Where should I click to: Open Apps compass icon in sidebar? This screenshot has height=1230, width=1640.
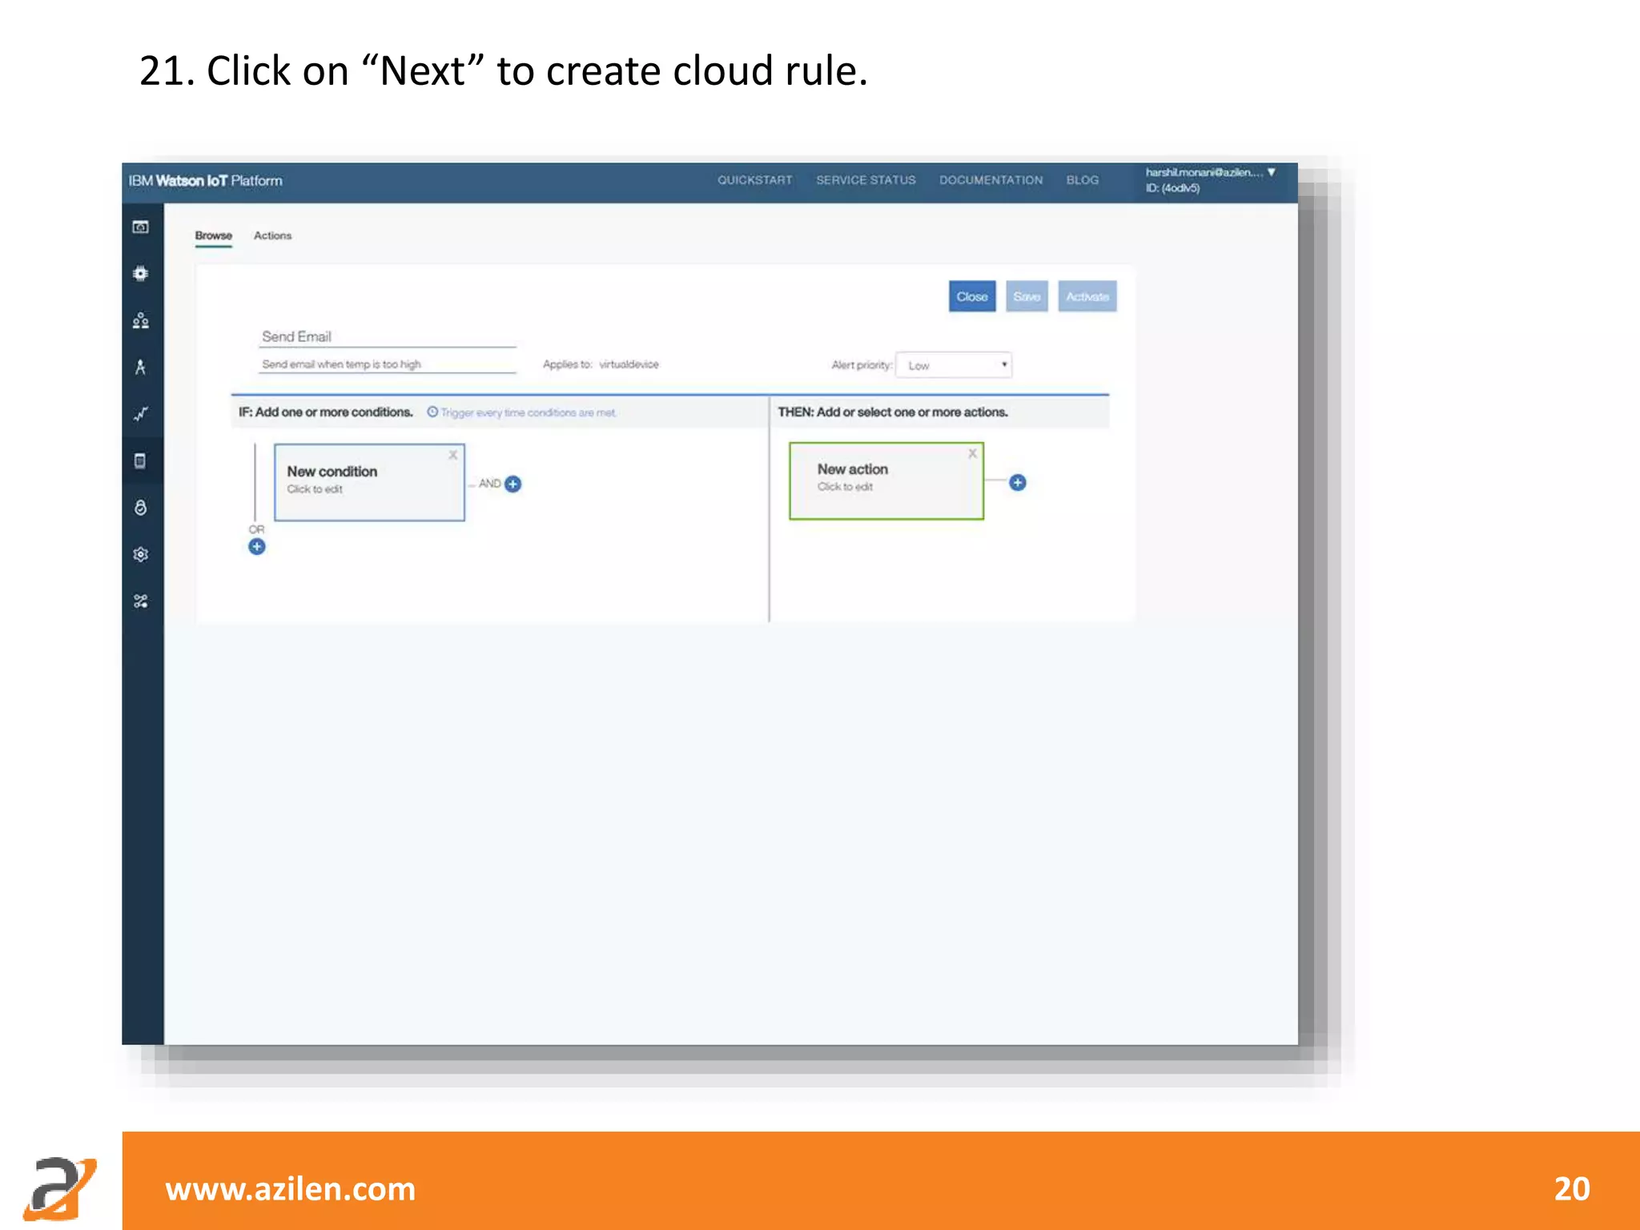click(140, 368)
